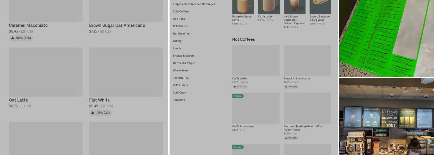Image resolution: width=434 pixels, height=155 pixels.
Task: Open Caramel Macchiato item
Action: coord(28,25)
